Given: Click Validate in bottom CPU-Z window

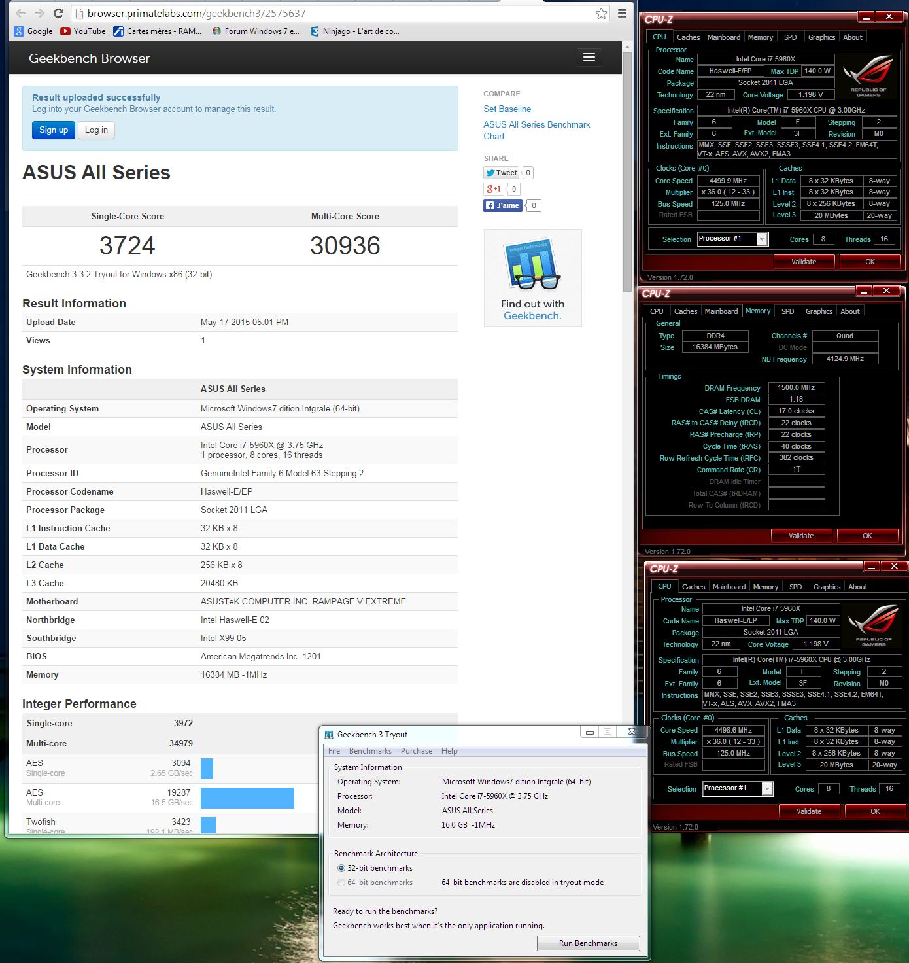Looking at the screenshot, I should pos(809,811).
